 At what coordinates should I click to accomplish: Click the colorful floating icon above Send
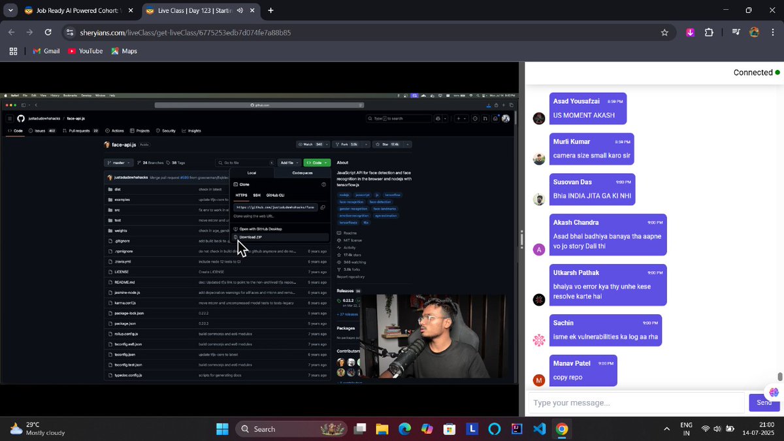(x=774, y=392)
